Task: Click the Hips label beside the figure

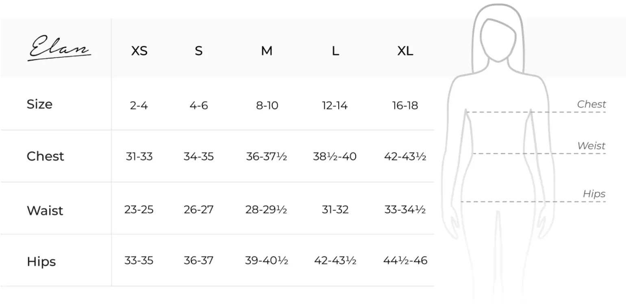Action: [594, 194]
